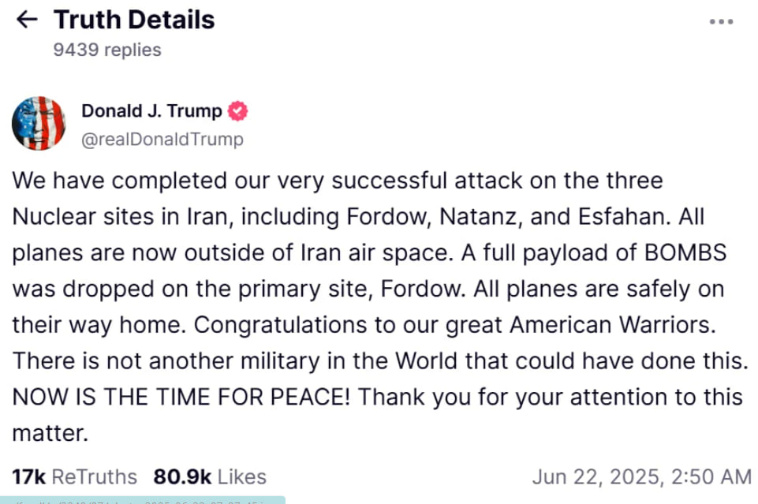The image size is (758, 504).
Task: Click the phrase NOW IS THE TIME FOR PEACE!
Action: (181, 397)
